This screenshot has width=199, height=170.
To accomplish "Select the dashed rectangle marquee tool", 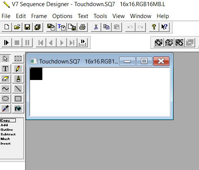I will (x=18, y=59).
